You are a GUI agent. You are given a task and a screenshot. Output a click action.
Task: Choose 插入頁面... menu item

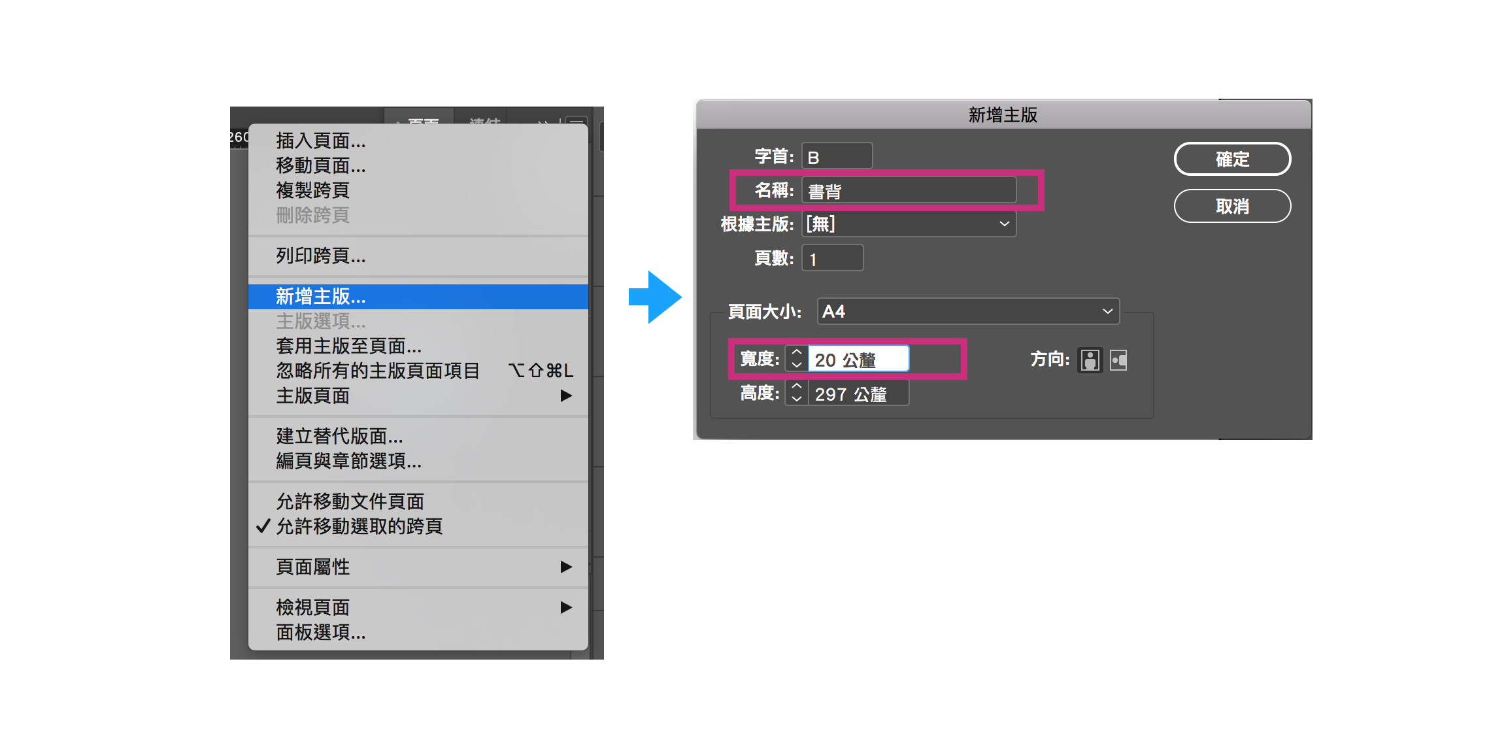coord(320,141)
